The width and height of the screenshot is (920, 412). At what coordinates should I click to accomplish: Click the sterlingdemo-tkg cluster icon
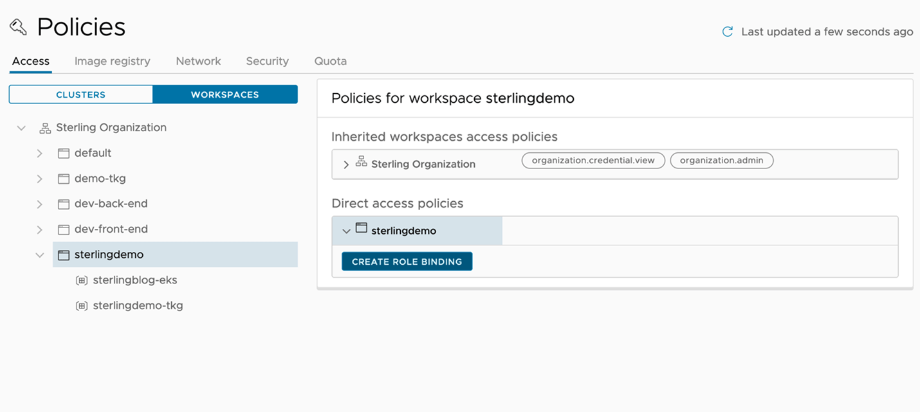(82, 306)
